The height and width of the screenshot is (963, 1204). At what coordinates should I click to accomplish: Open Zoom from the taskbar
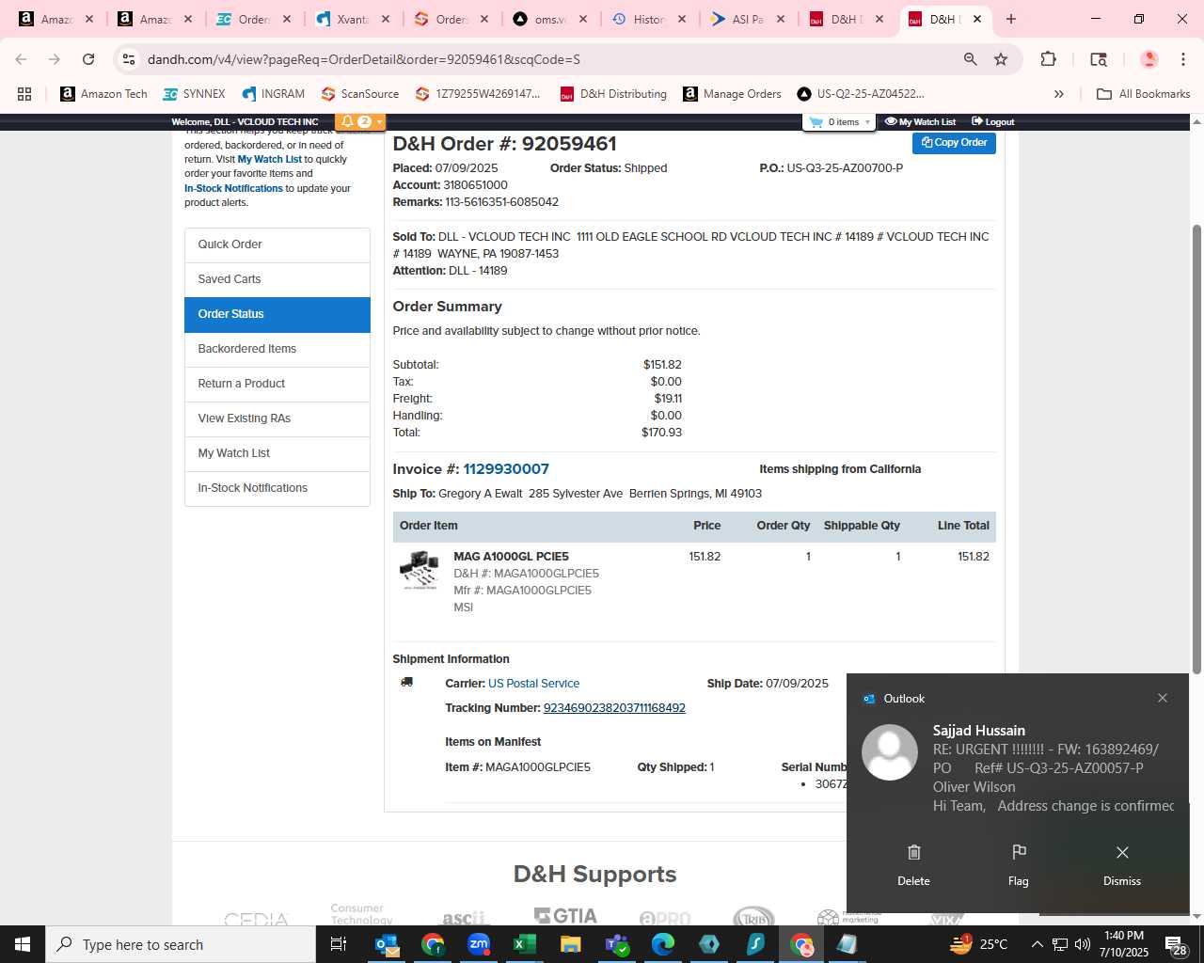[x=478, y=944]
